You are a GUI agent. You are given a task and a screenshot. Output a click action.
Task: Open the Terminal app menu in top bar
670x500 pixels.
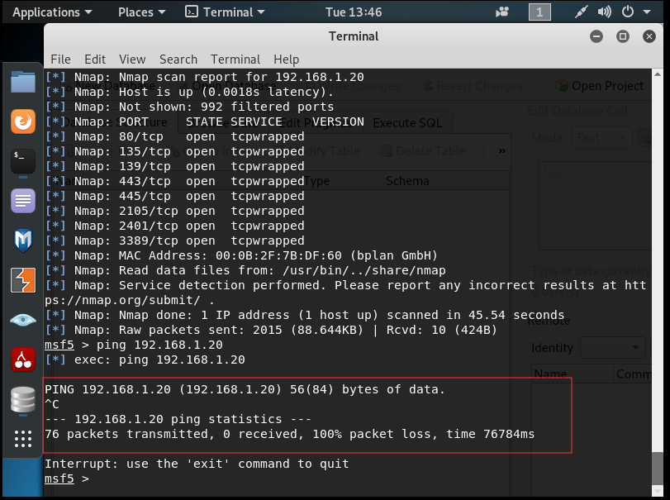click(x=225, y=12)
